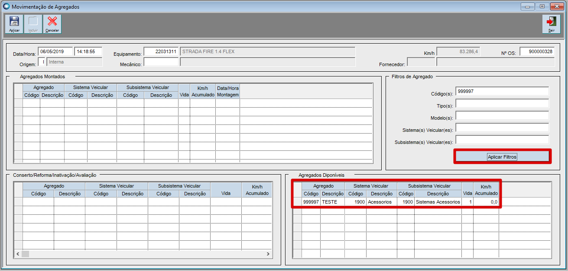Viewport: 568px width, 271px height.
Task: Click the Acessorios cell in available aggregates
Action: pos(382,202)
